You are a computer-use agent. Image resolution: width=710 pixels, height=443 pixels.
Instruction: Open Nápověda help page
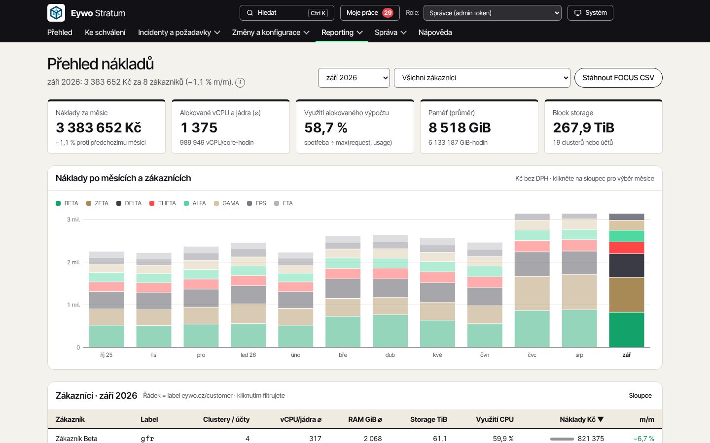pyautogui.click(x=435, y=32)
